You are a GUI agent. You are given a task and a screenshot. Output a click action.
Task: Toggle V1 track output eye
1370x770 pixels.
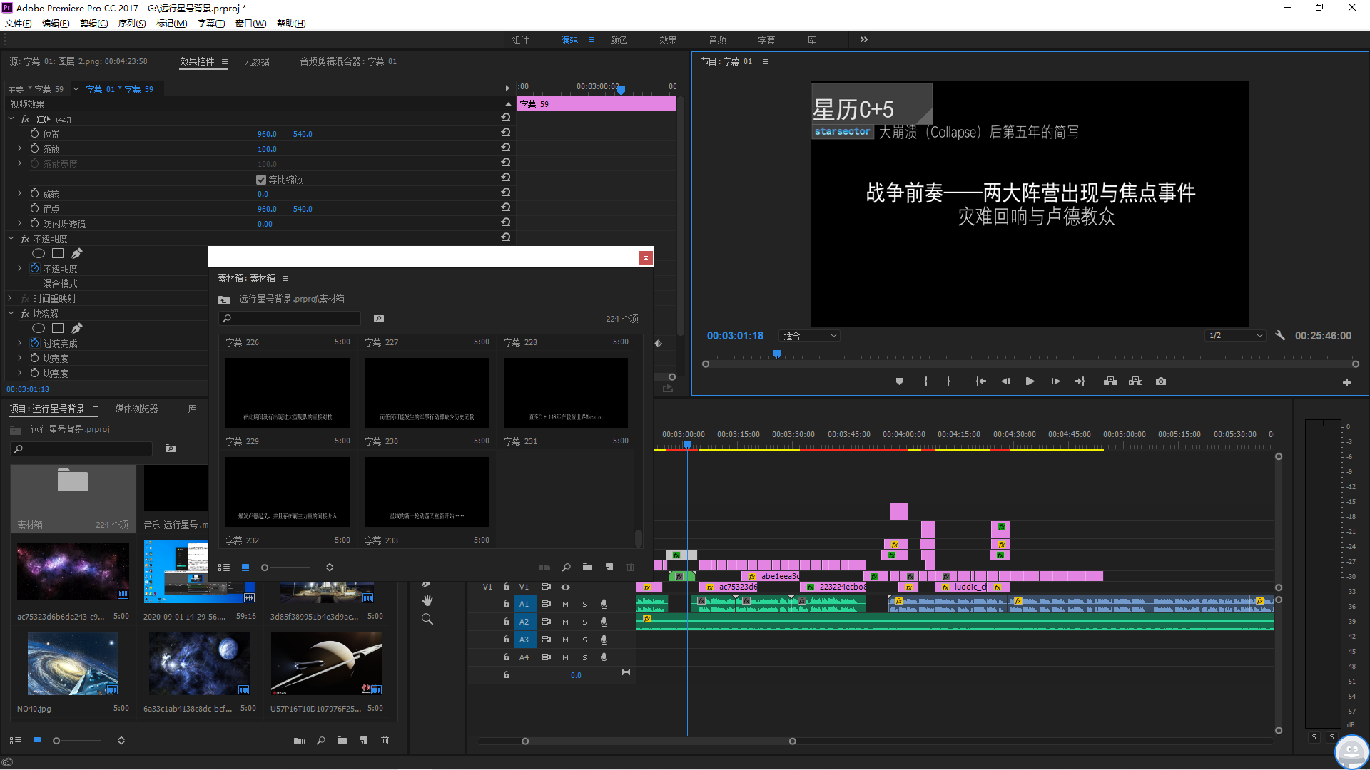[565, 587]
